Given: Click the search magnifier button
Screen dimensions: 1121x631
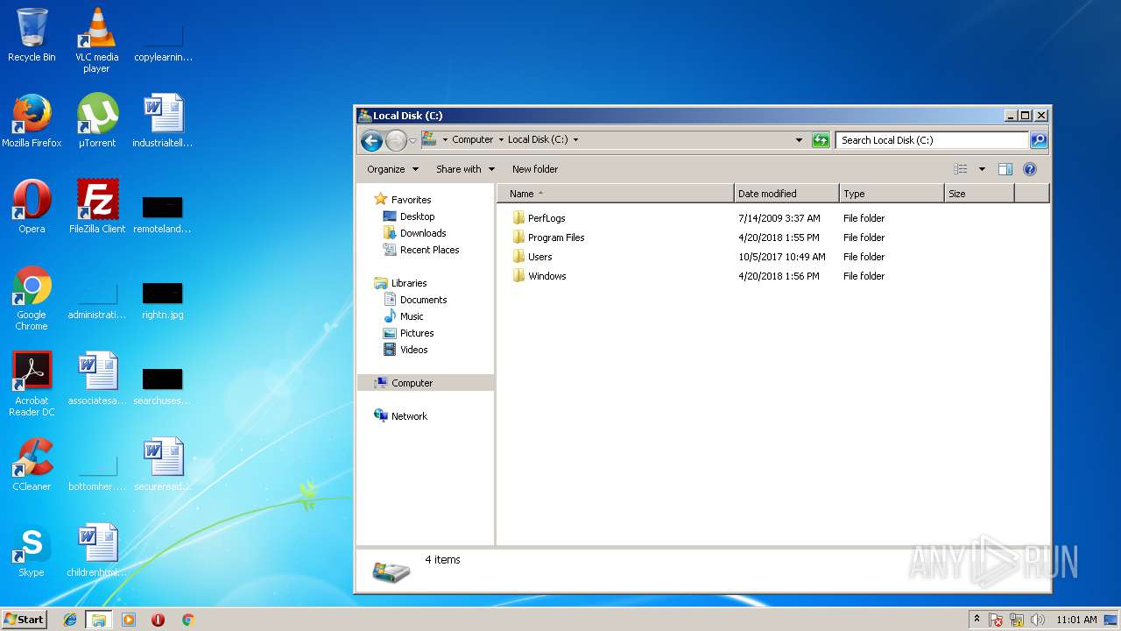Looking at the screenshot, I should (x=1038, y=140).
